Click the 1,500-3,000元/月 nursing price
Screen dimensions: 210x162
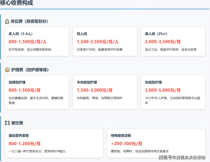(94, 90)
